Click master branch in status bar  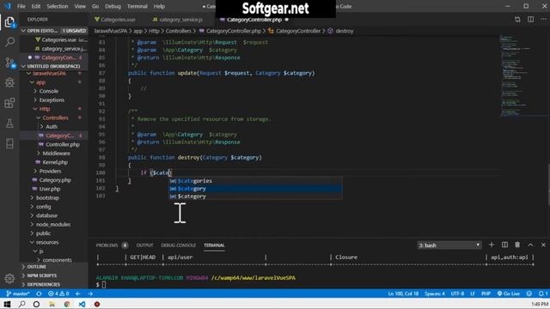pyautogui.click(x=18, y=294)
